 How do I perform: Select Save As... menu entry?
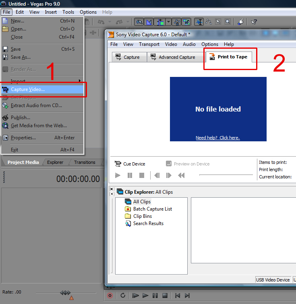(42, 57)
